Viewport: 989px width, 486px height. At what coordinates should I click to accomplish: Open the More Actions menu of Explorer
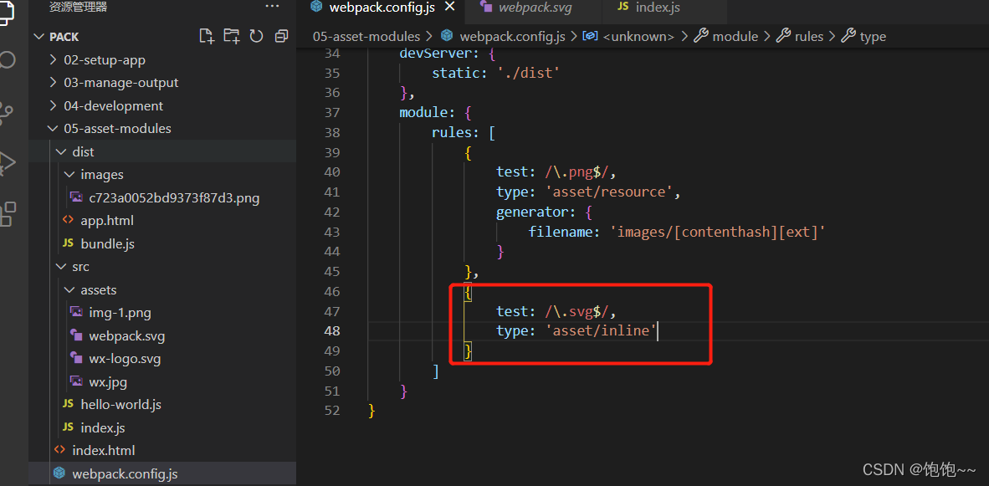coord(272,7)
